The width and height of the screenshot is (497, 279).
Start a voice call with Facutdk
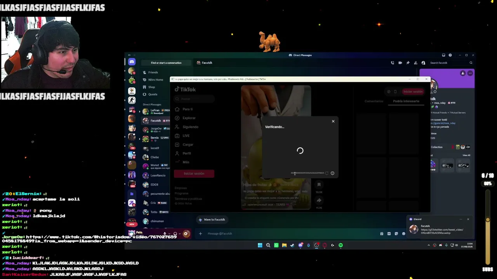pyautogui.click(x=393, y=63)
